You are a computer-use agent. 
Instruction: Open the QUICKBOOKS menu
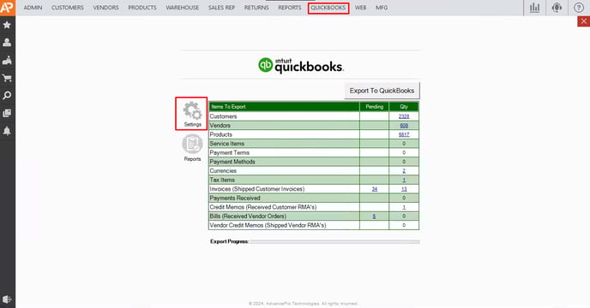pyautogui.click(x=328, y=8)
